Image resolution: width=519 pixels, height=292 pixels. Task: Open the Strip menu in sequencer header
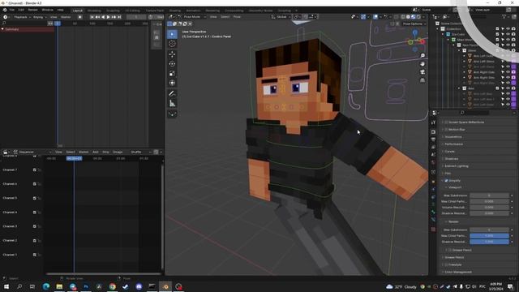[105, 152]
